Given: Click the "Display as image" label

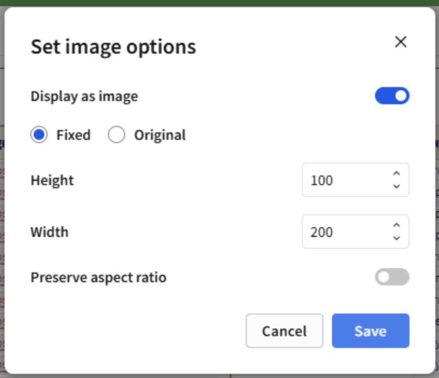Looking at the screenshot, I should (84, 97).
